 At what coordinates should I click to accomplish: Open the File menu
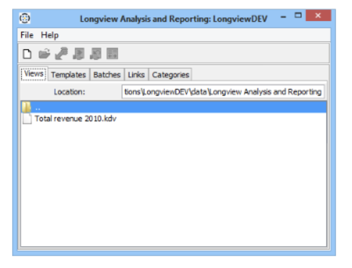(x=27, y=35)
